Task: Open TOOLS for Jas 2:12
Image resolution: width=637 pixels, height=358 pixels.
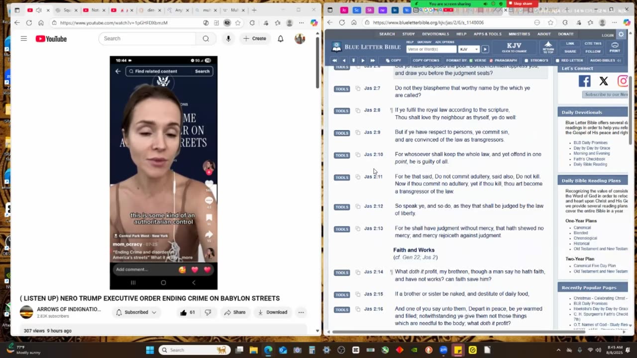Action: [342, 207]
